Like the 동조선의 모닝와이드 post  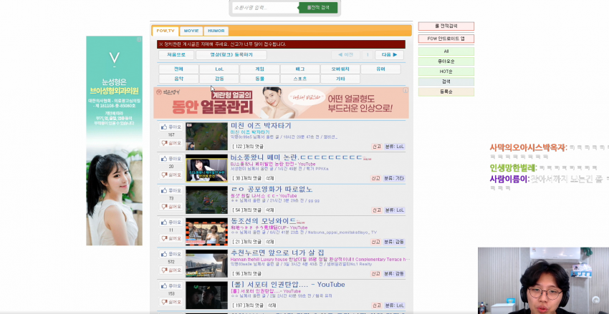[x=171, y=222]
